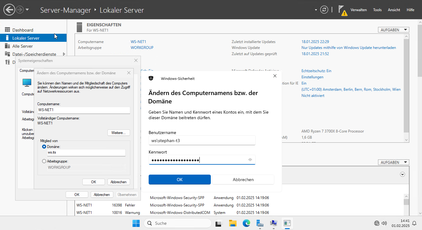This screenshot has width=422, height=230.
Task: Click Abbrechen in domain change dialog
Action: pyautogui.click(x=119, y=182)
